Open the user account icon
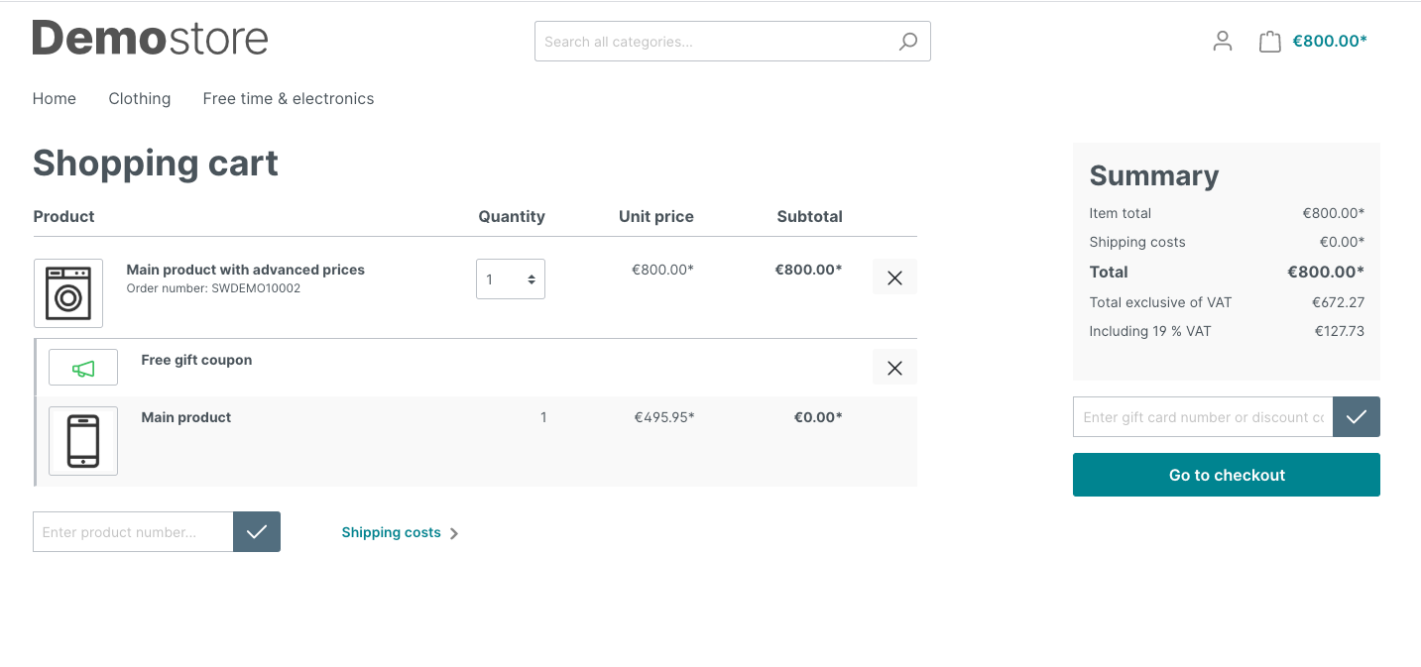The image size is (1421, 667). click(1223, 41)
